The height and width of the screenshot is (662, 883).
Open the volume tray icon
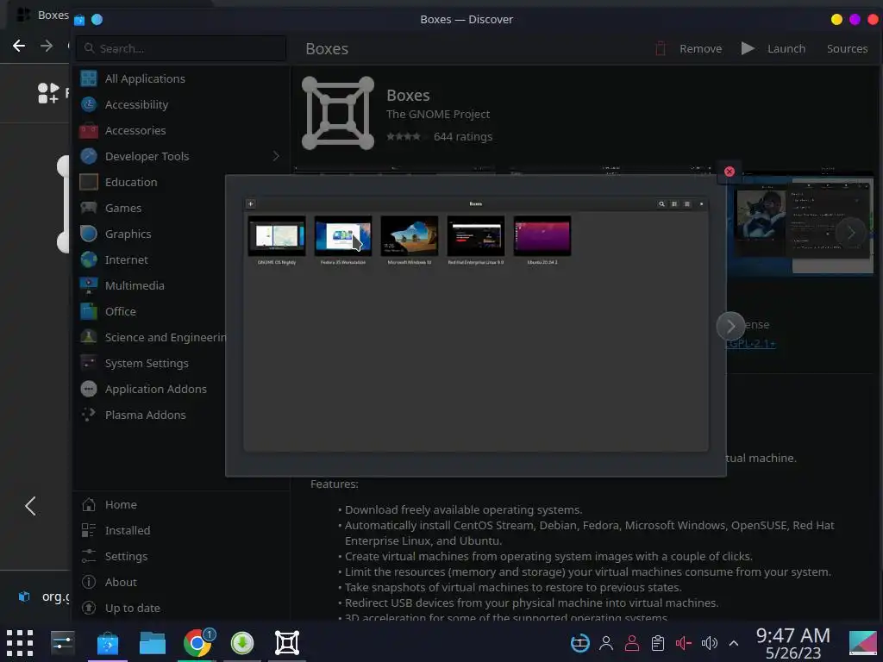pos(710,643)
